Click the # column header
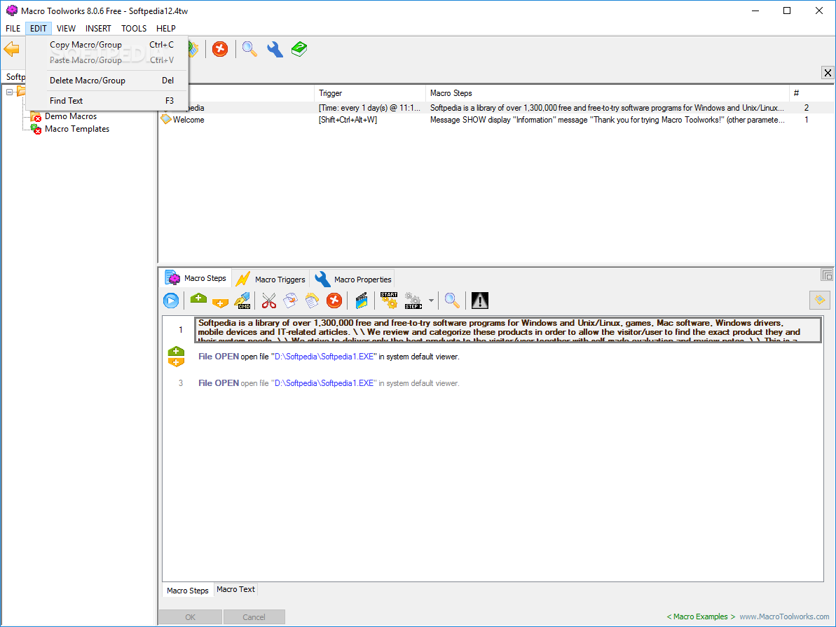836x627 pixels. click(811, 92)
